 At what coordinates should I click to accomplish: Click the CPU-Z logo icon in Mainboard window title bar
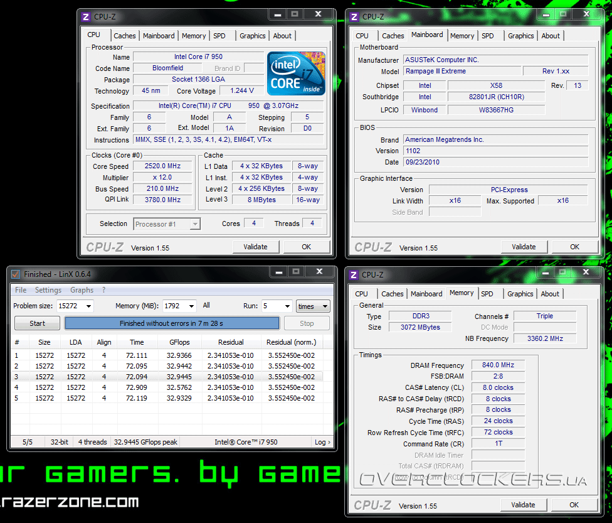[x=354, y=17]
